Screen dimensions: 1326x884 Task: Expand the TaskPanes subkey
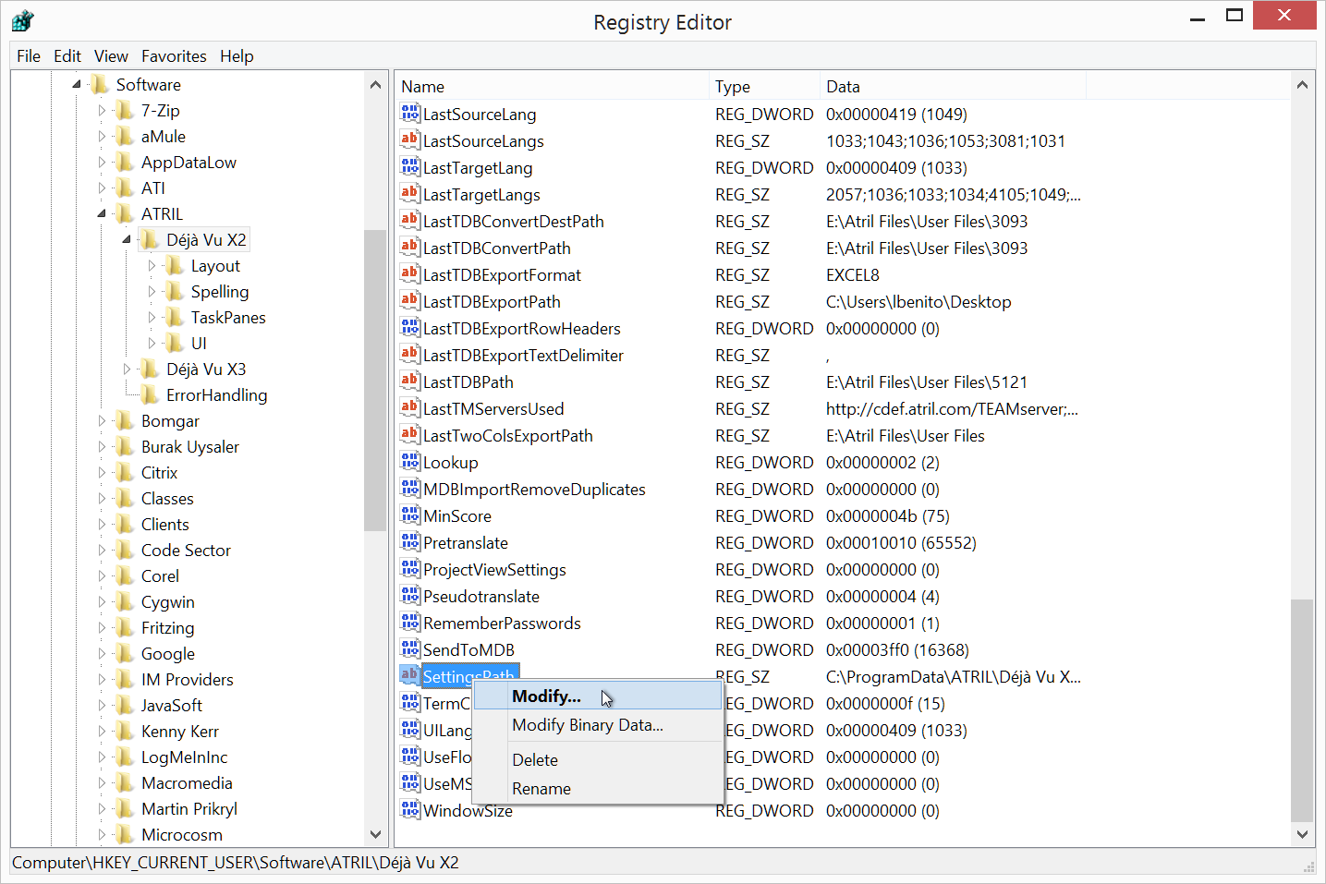(x=152, y=317)
